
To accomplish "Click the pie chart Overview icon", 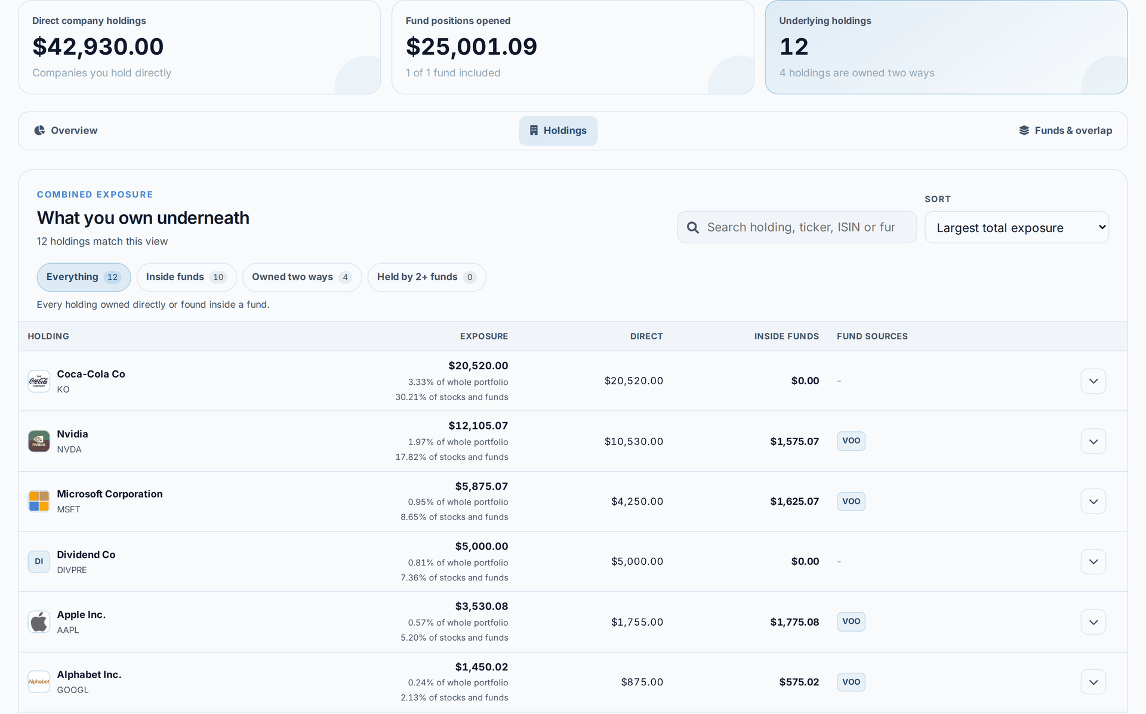I will coord(39,130).
